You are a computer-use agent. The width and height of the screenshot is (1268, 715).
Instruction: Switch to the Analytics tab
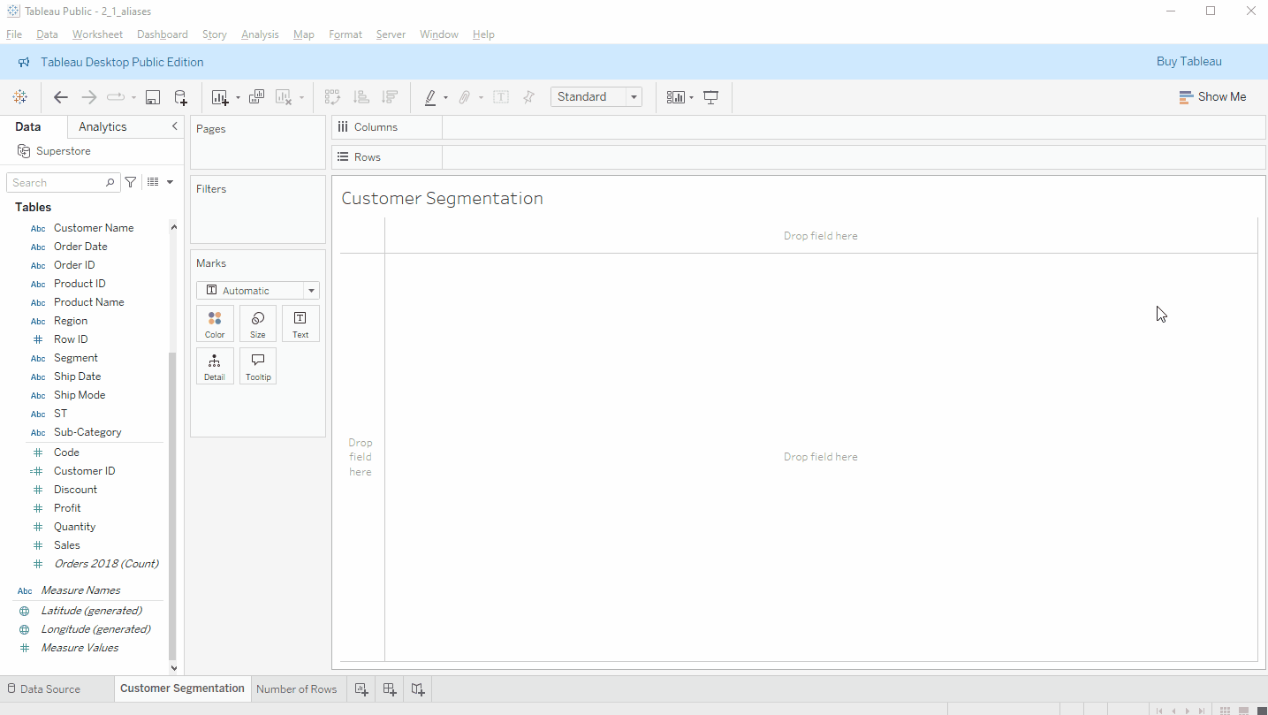click(103, 126)
